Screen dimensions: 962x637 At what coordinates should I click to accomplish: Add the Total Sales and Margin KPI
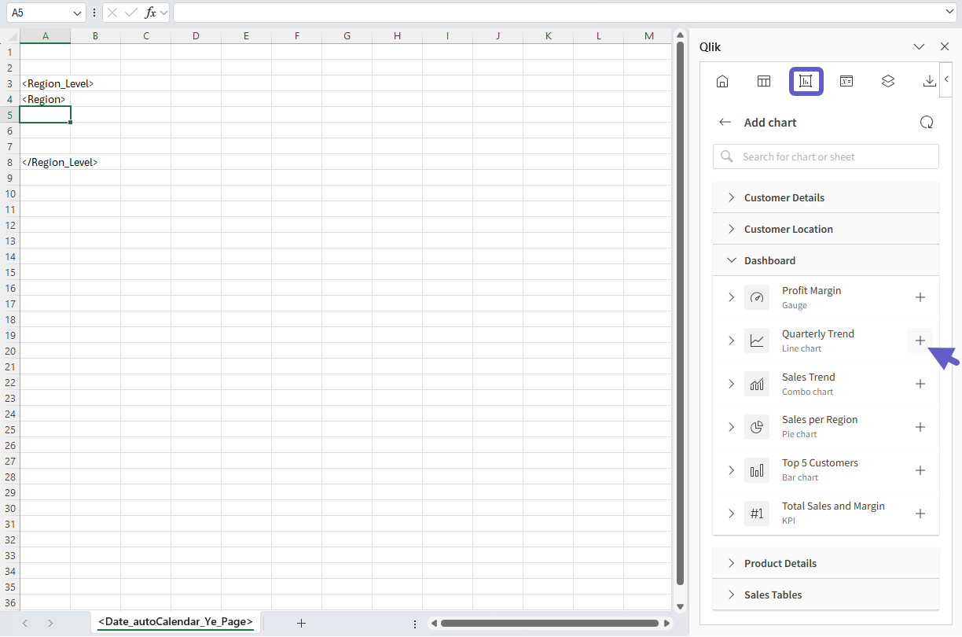(920, 514)
